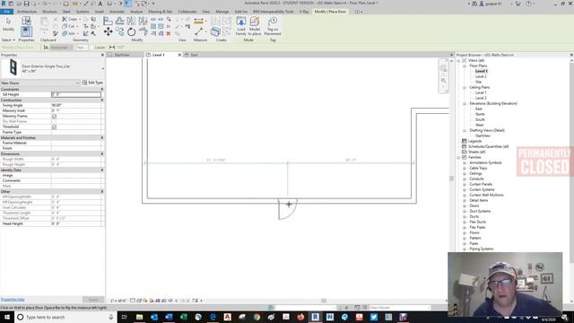574x323 pixels.
Task: Switch to East view tab
Action: coord(194,55)
